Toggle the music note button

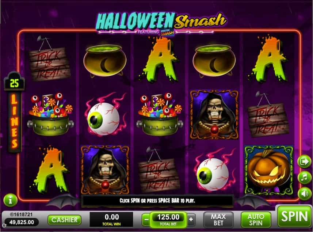point(304,177)
